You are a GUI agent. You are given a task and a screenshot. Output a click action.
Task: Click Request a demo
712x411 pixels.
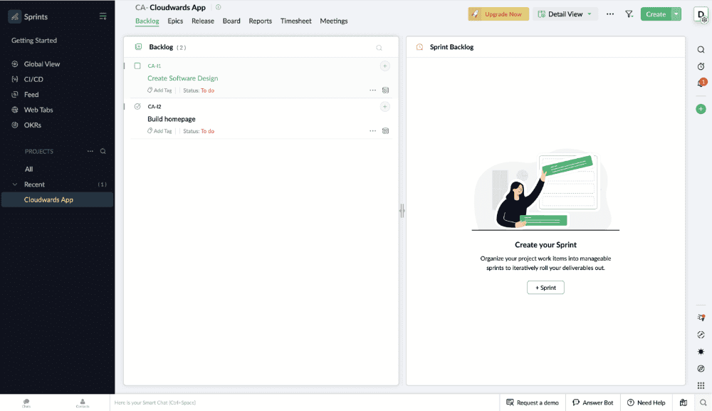pyautogui.click(x=532, y=402)
